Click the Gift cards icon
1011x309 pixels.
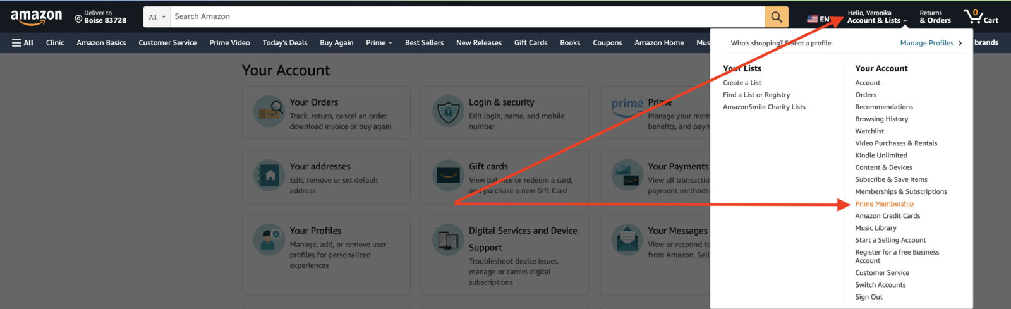pos(448,176)
